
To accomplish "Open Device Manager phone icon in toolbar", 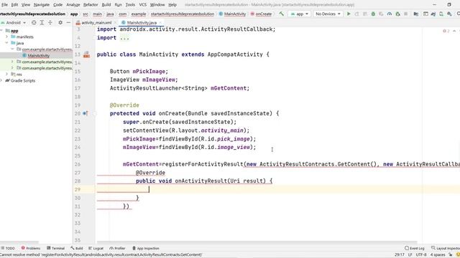I will 441,14.
